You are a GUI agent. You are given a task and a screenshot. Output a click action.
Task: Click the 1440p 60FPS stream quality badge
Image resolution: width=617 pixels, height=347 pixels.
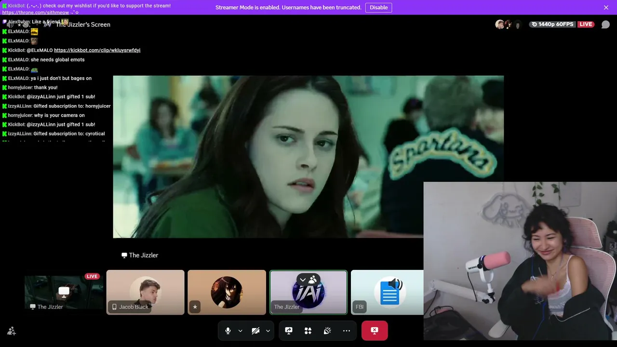(552, 25)
